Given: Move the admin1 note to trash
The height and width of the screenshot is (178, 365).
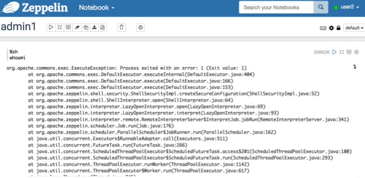Looking at the screenshot, I should (x=122, y=27).
